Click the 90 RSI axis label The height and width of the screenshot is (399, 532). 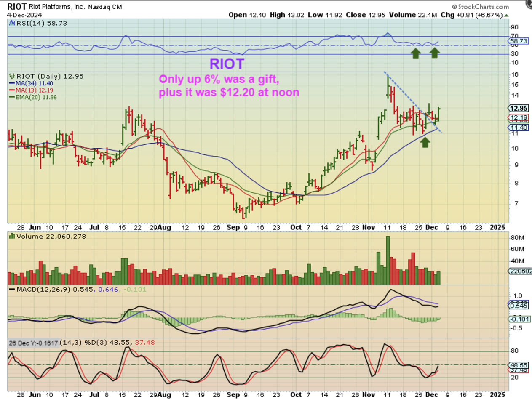(514, 27)
